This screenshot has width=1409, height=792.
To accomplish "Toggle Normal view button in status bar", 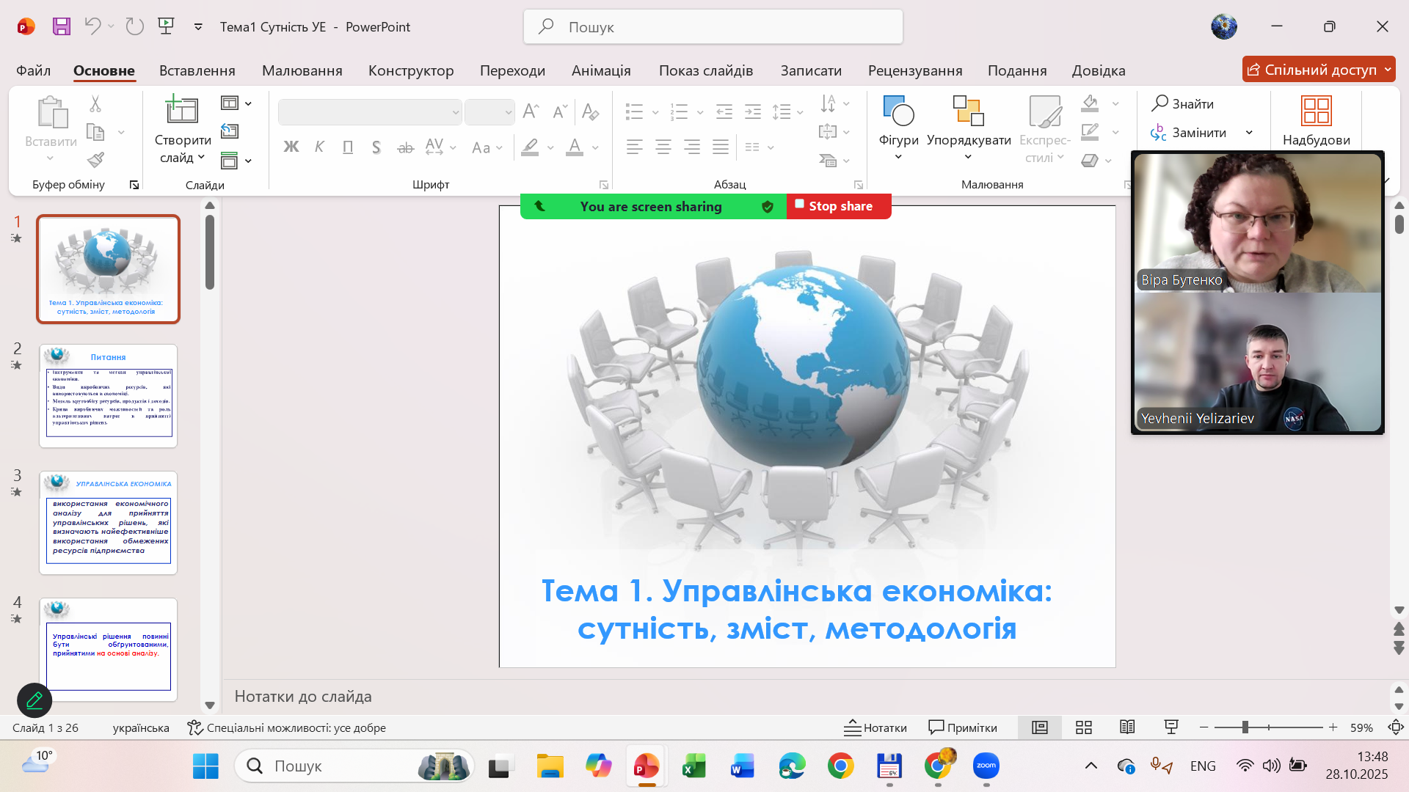I will [x=1039, y=727].
